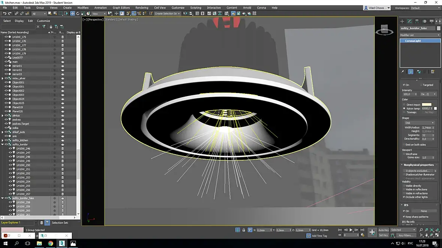The width and height of the screenshot is (442, 248).
Task: Open the Modify panel tab icon
Action: pyautogui.click(x=409, y=21)
